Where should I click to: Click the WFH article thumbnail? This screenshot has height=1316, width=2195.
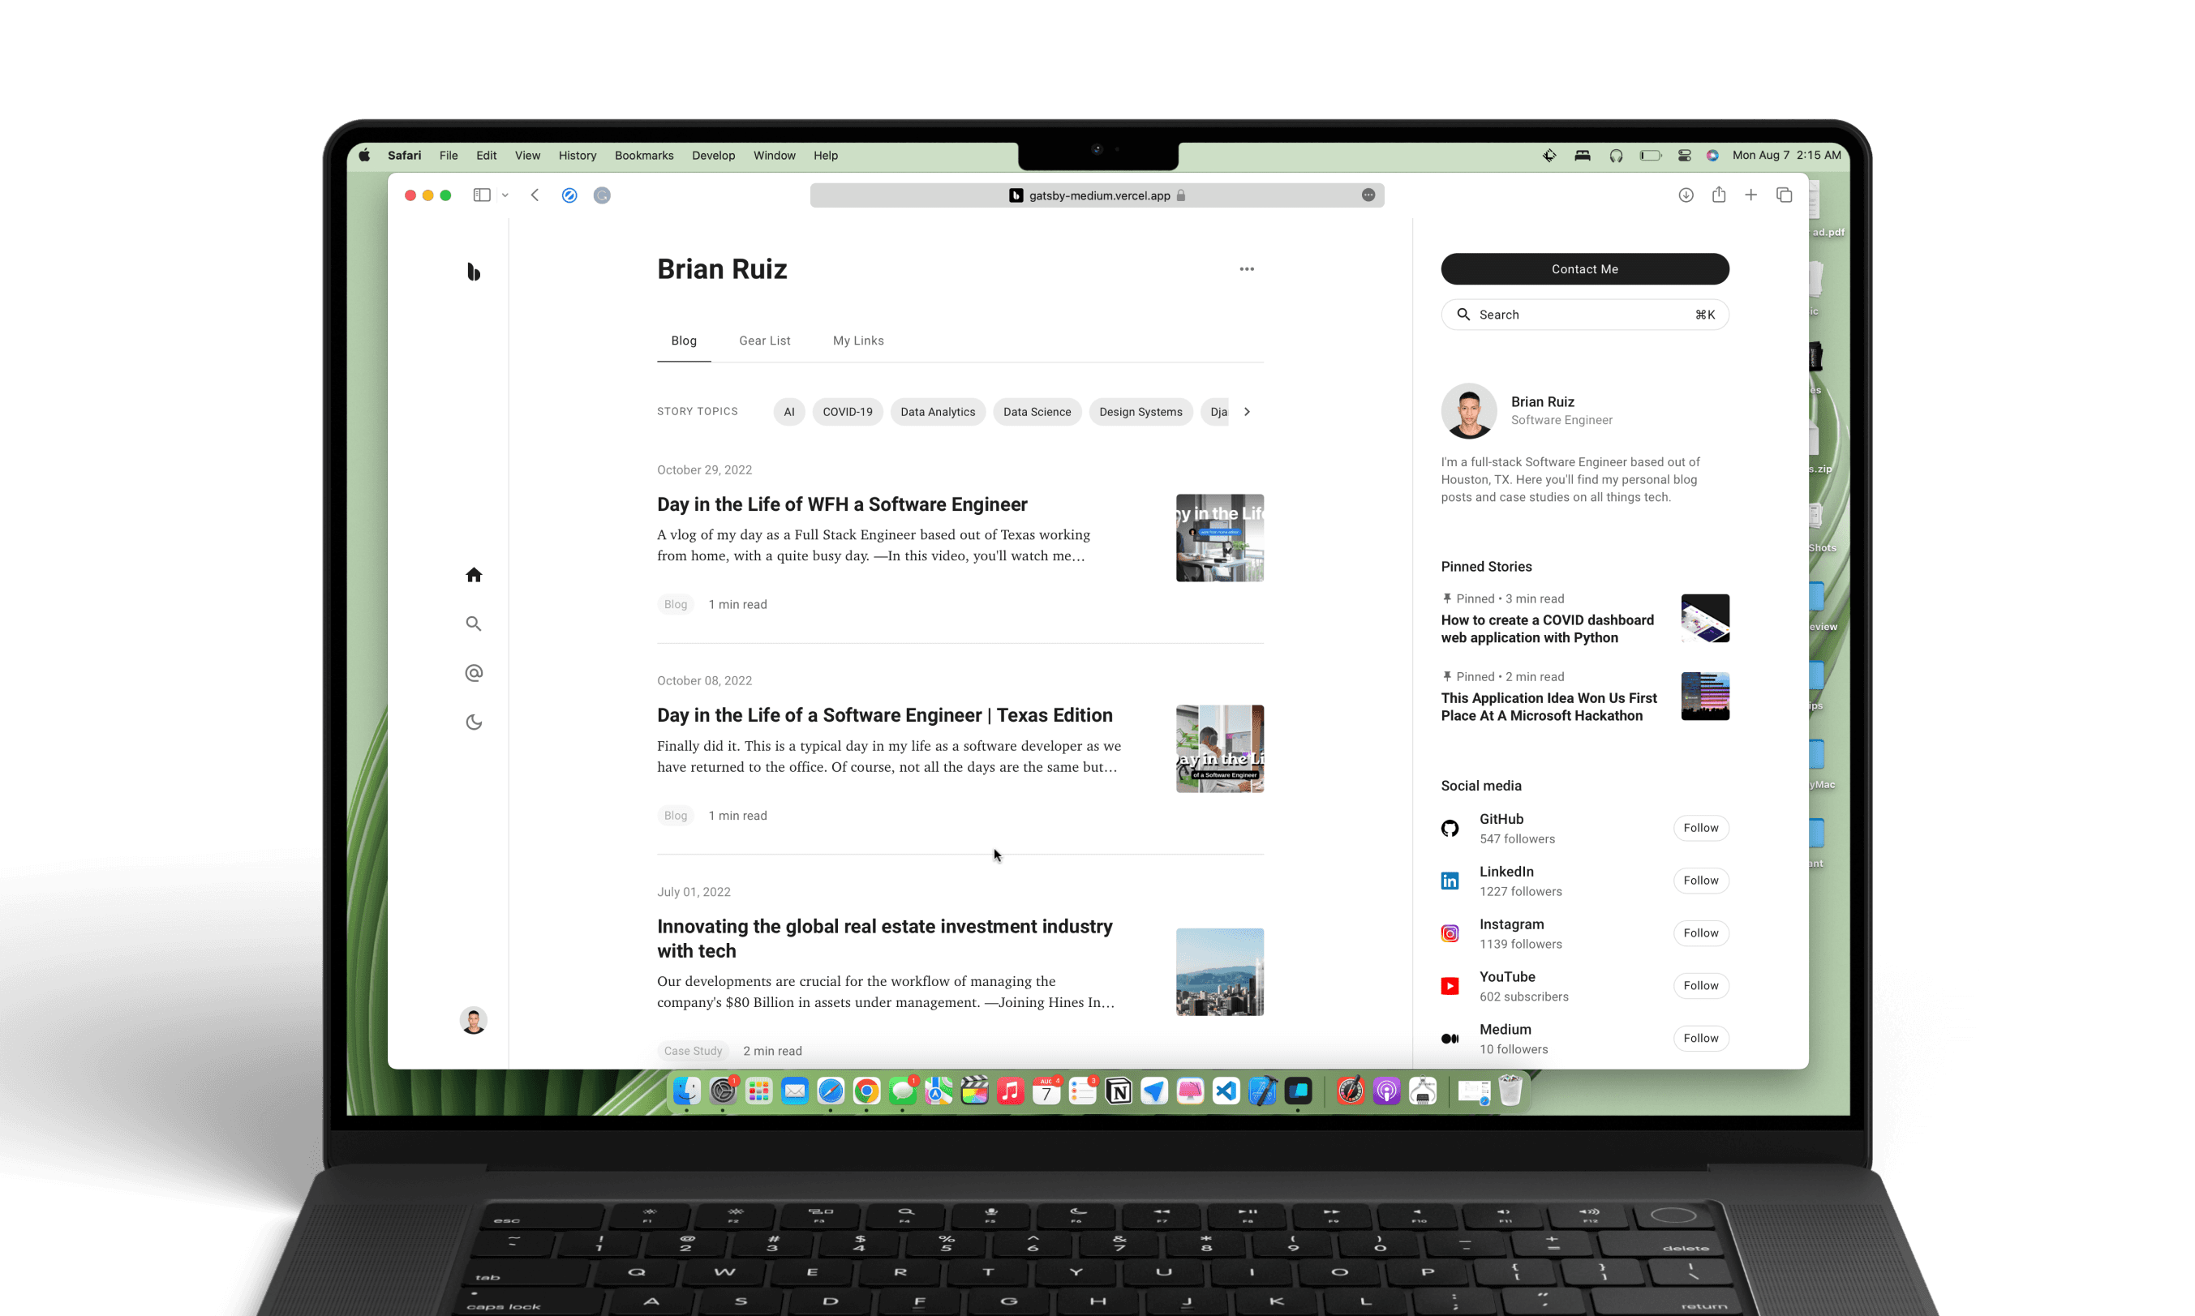1219,538
